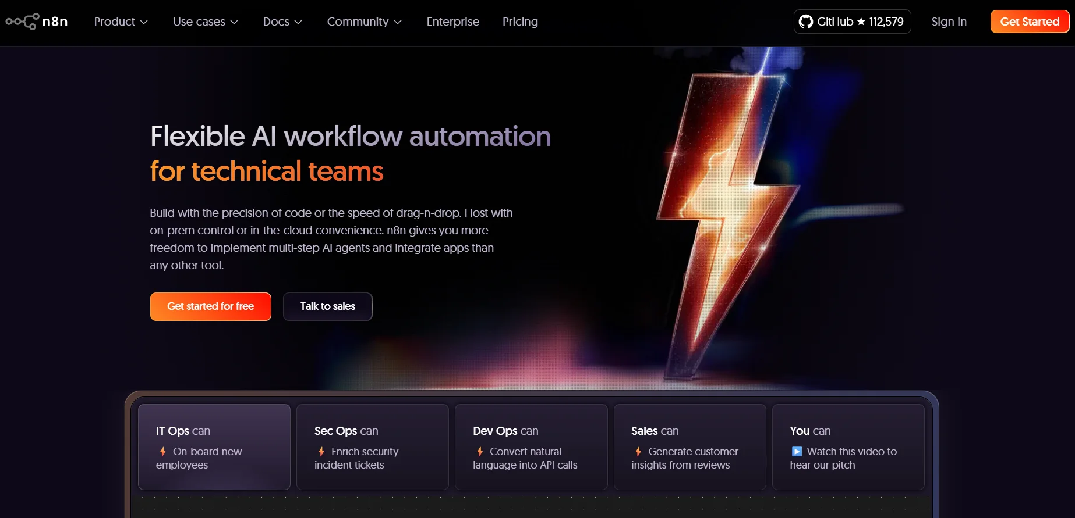Expand the Docs dropdown chevron
The width and height of the screenshot is (1075, 518).
[x=298, y=22]
